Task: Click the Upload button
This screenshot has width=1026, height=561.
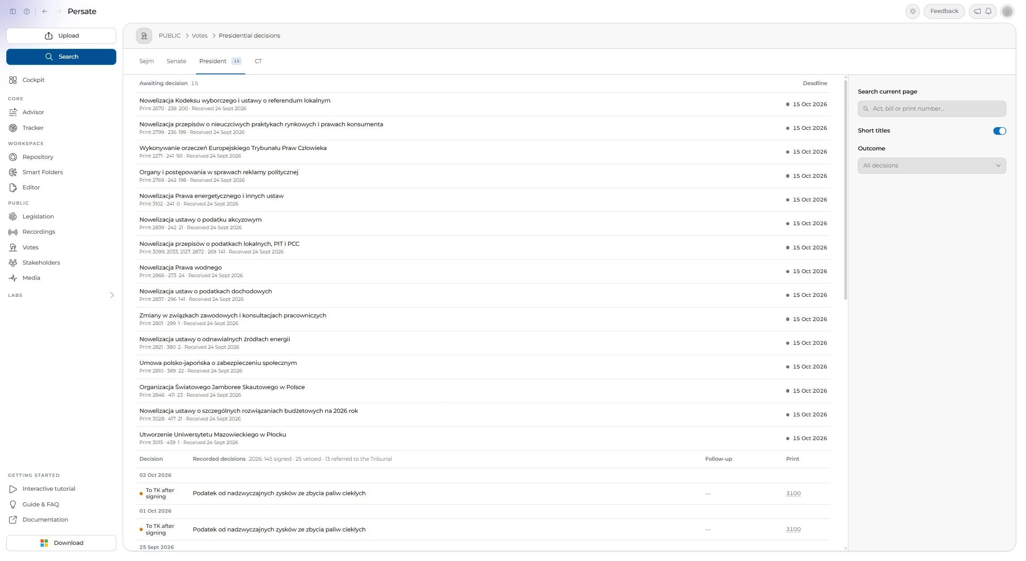Action: (x=61, y=36)
